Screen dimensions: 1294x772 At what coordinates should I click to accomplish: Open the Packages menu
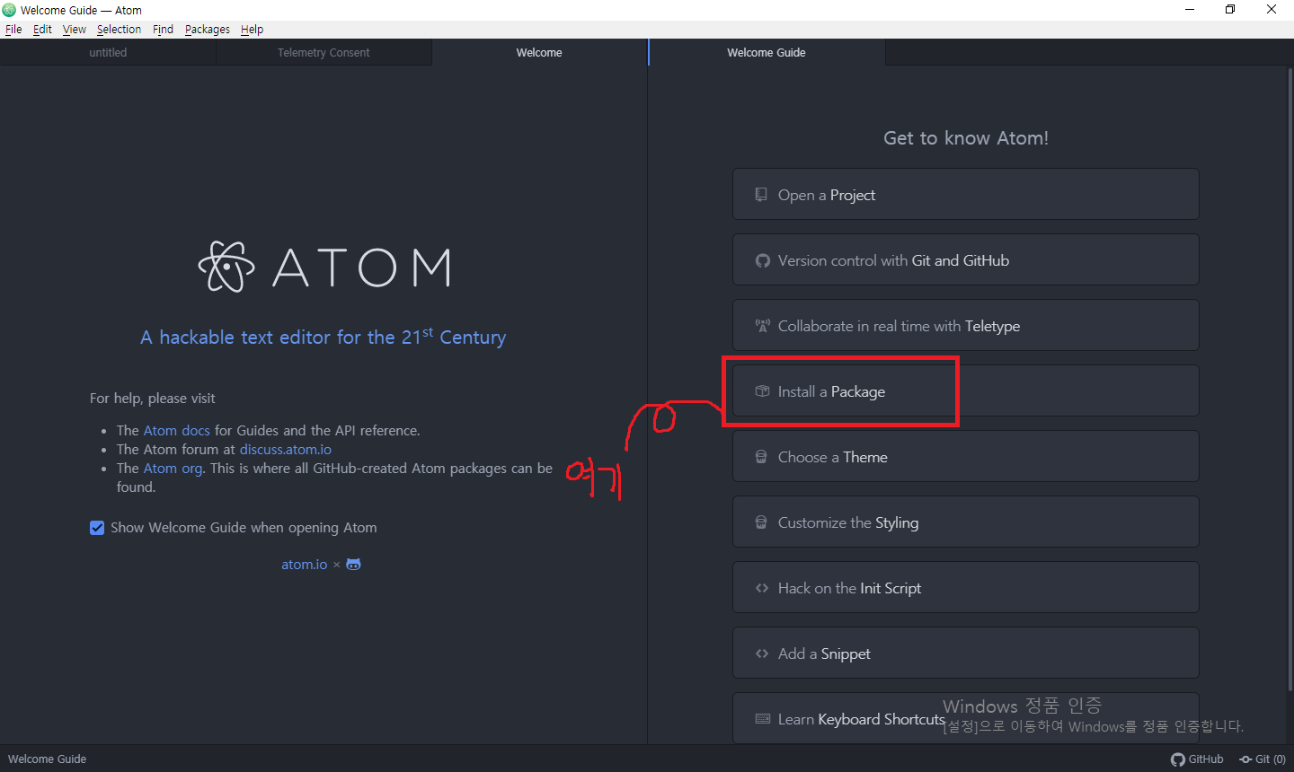point(208,29)
